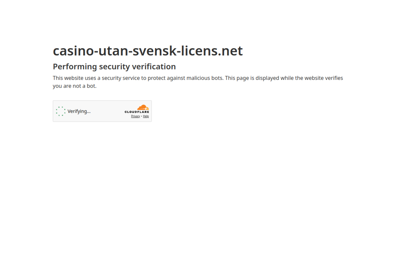Click the "Verifying..." status label
The image size is (396, 264).
click(79, 111)
